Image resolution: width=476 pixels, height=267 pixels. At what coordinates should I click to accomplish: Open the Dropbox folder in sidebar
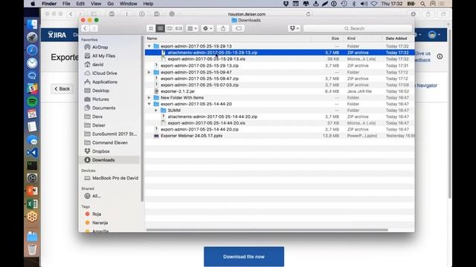pos(100,151)
